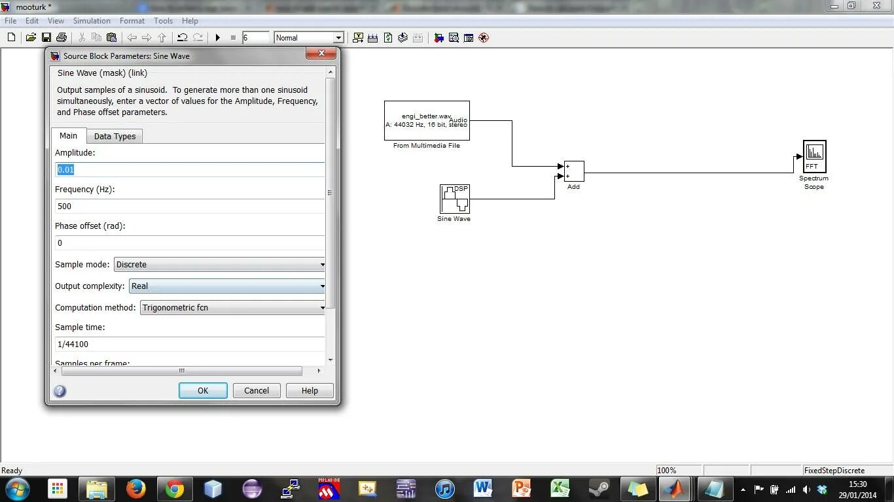Select the Spectrum Scope FFT block

(x=814, y=156)
